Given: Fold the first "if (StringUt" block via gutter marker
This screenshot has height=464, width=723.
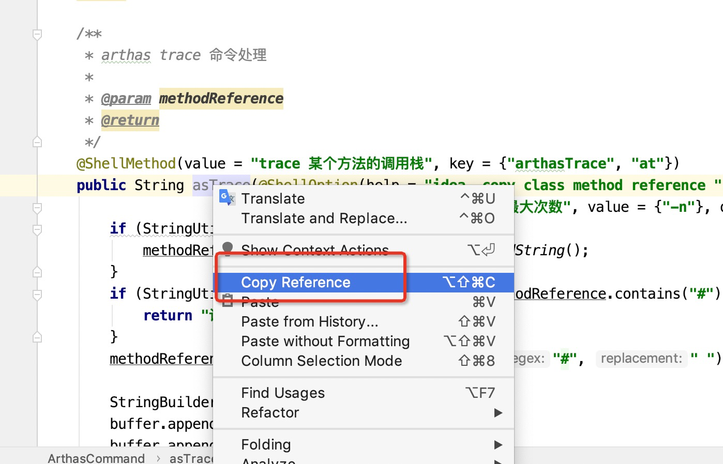Looking at the screenshot, I should pyautogui.click(x=37, y=229).
